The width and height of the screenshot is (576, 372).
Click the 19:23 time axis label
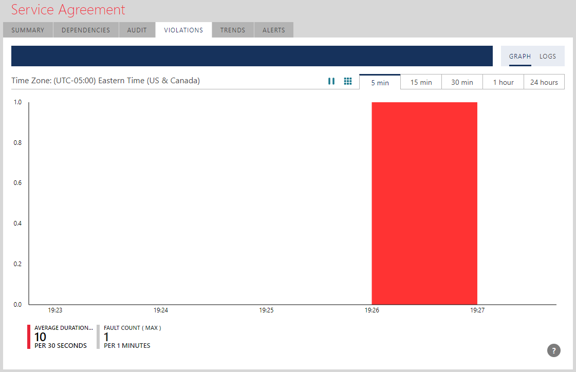click(x=55, y=310)
